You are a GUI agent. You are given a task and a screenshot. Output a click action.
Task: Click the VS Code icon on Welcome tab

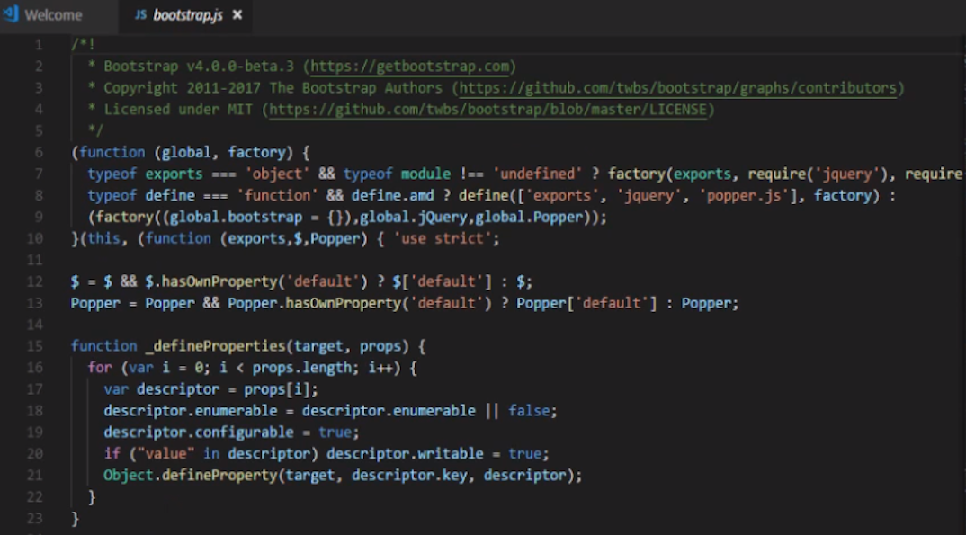point(11,14)
